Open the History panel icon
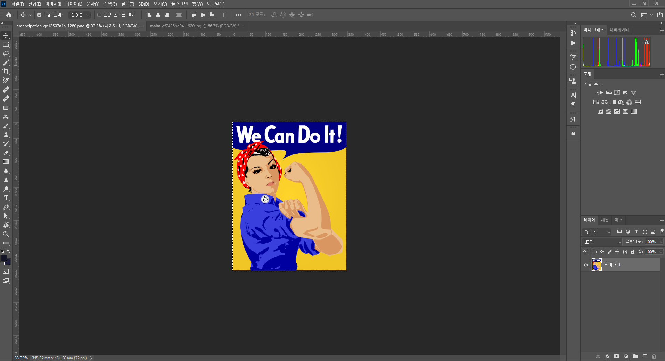Viewport: 665px width, 361px height. click(x=573, y=33)
